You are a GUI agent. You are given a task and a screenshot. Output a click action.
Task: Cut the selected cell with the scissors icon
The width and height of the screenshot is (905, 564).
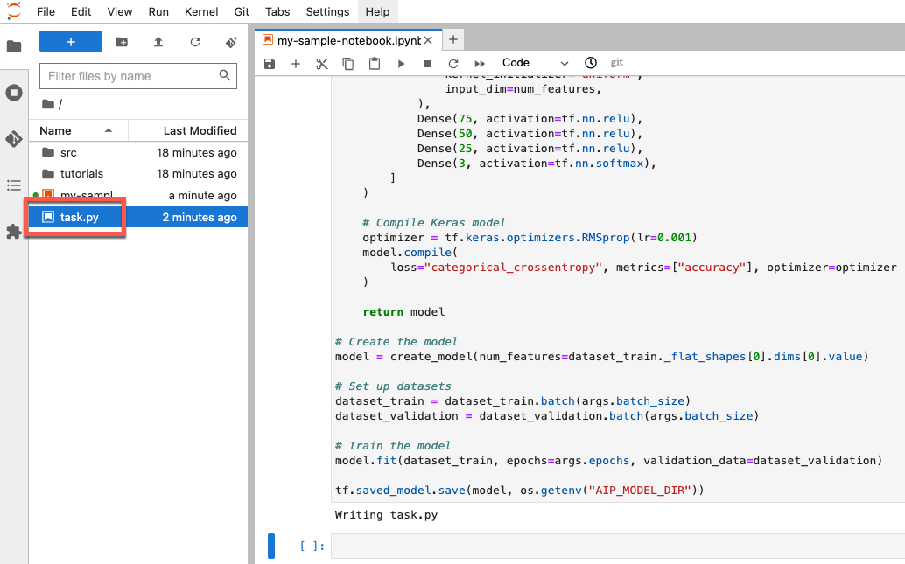(x=321, y=63)
